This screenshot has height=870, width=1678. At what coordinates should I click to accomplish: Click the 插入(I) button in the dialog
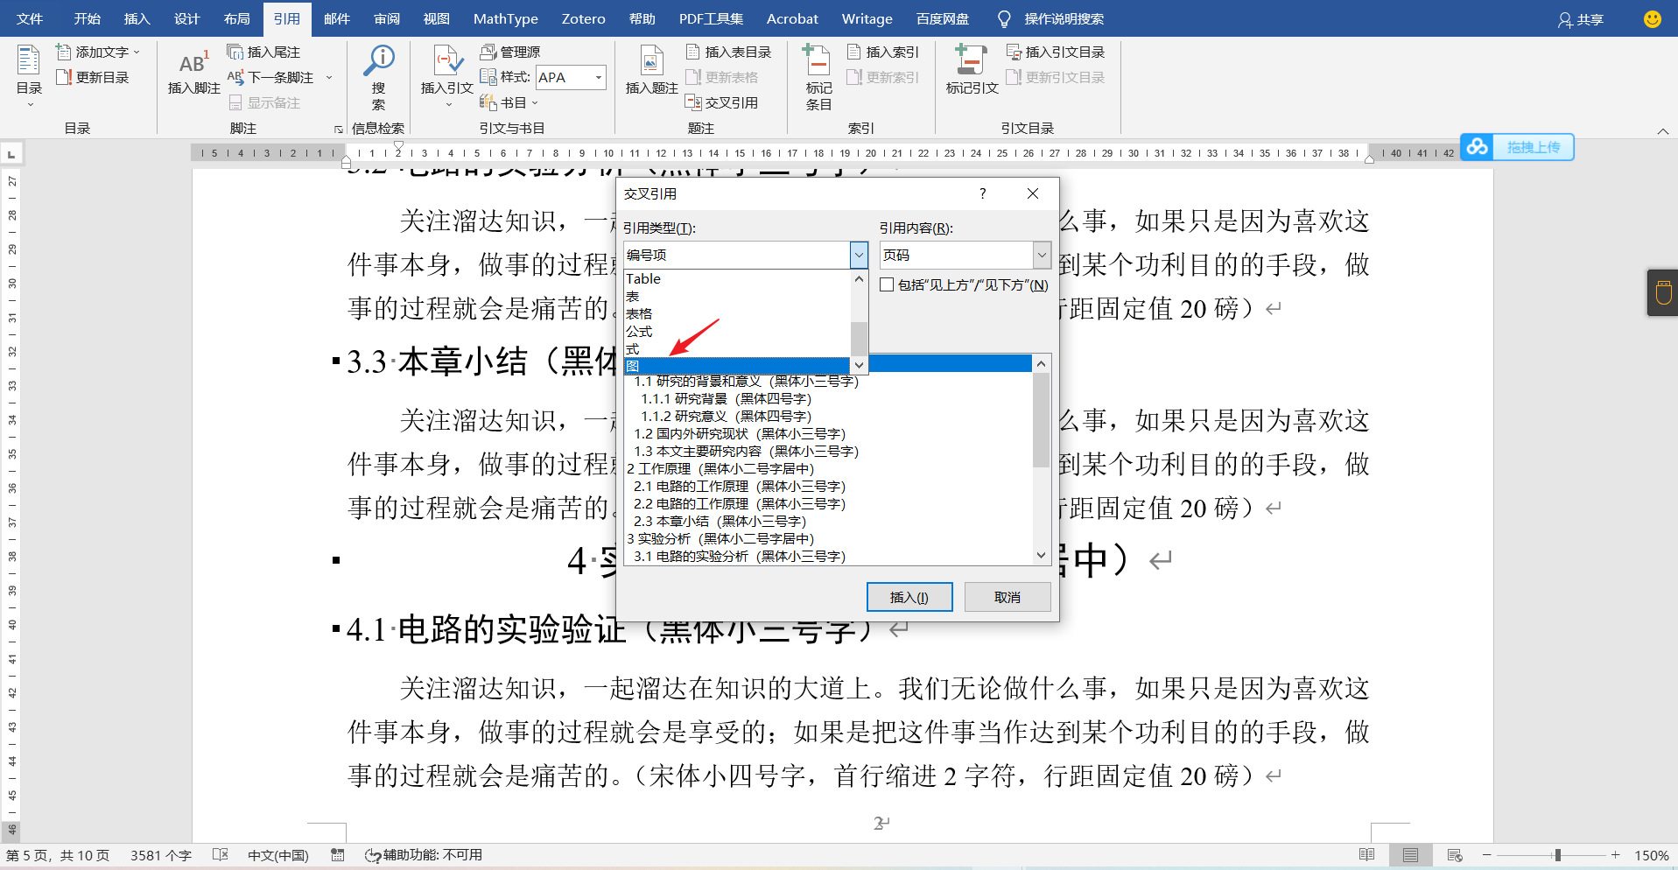909,597
